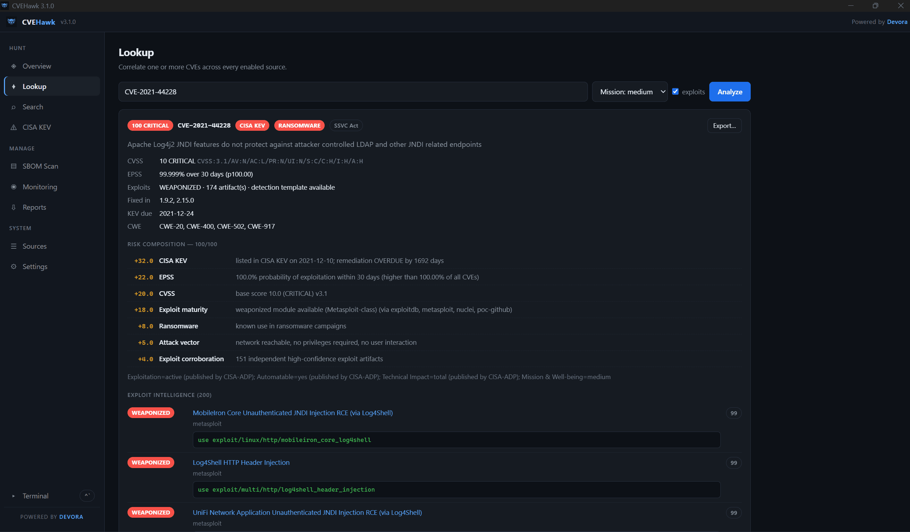Click the 100 CRITICAL badge
Image resolution: width=910 pixels, height=532 pixels.
pos(150,125)
